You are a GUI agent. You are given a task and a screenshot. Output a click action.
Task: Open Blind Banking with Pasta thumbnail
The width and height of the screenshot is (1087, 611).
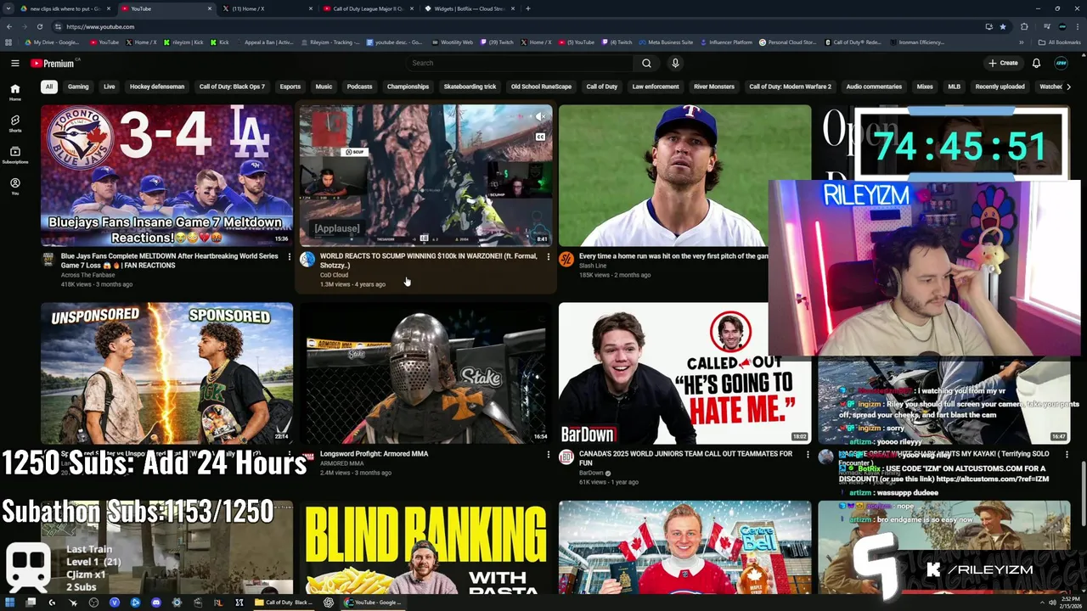[x=425, y=547]
